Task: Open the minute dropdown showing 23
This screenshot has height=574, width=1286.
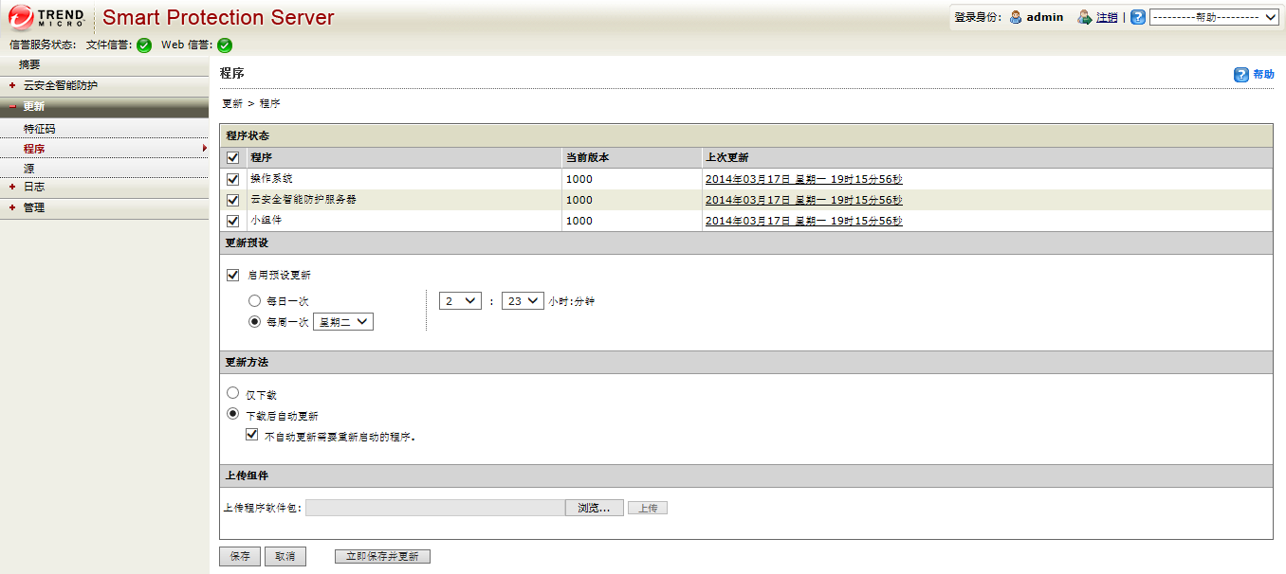Action: [522, 301]
